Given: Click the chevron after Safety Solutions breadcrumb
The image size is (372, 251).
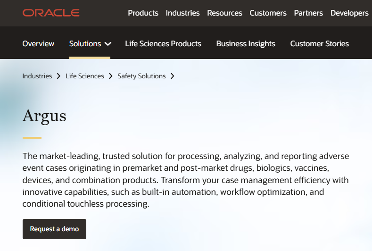Looking at the screenshot, I should [x=173, y=75].
